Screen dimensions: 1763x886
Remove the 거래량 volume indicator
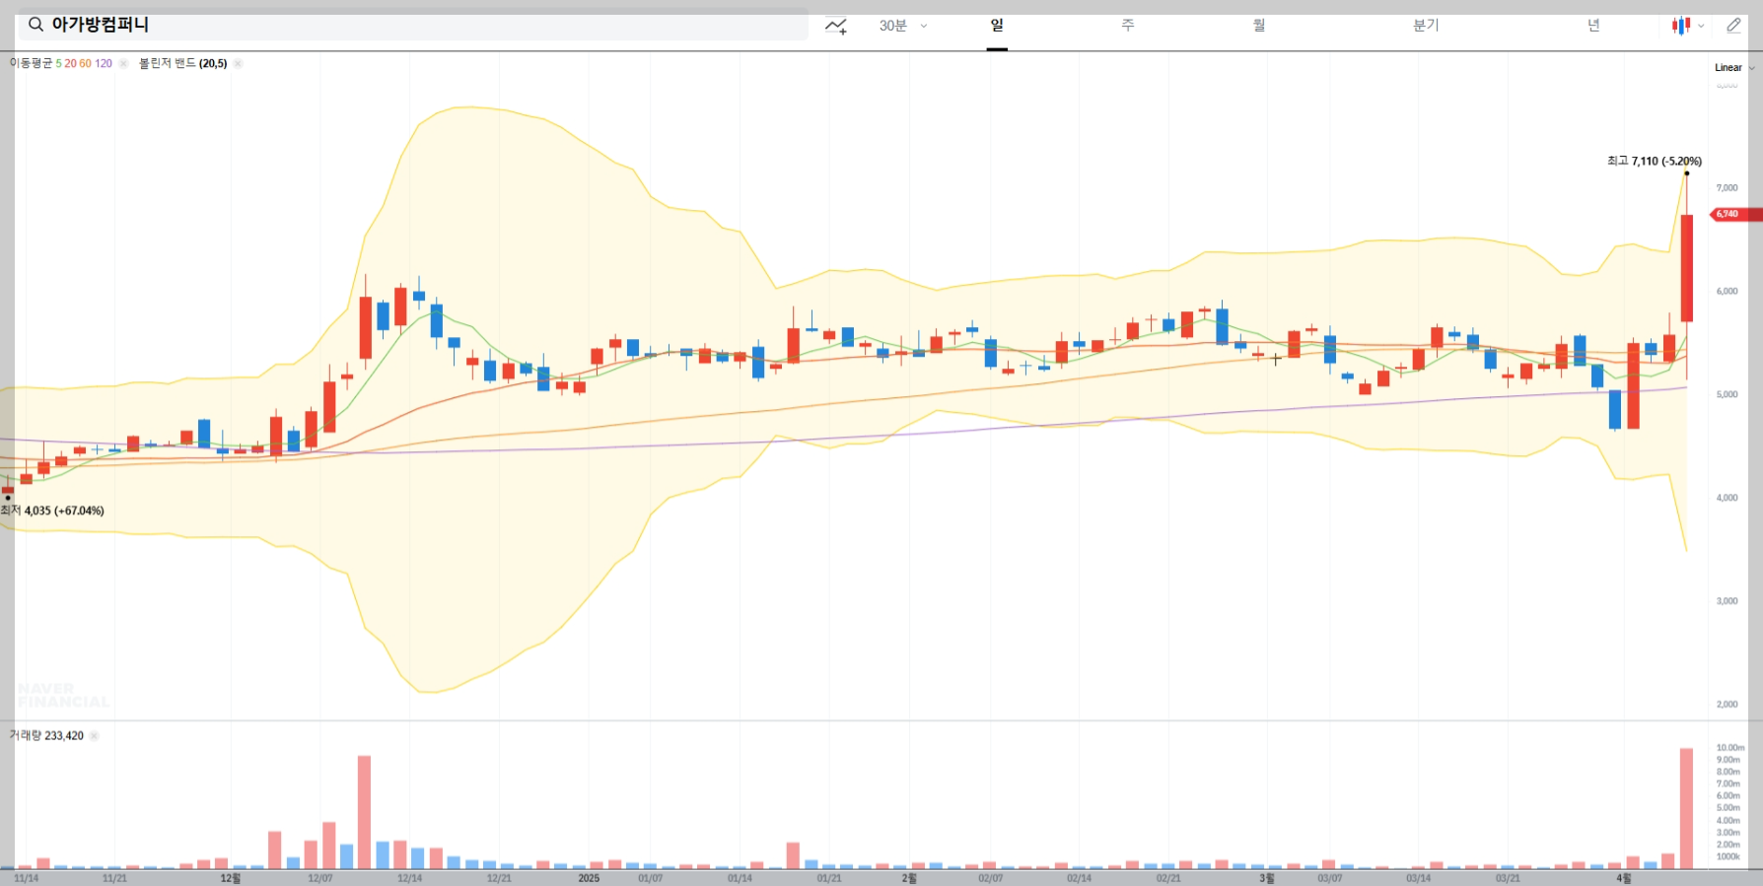click(x=94, y=735)
